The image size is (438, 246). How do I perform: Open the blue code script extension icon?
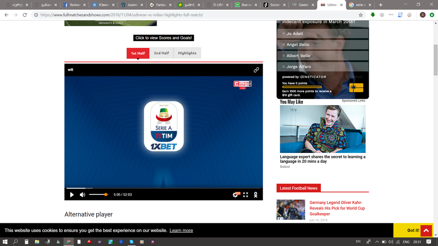400,15
